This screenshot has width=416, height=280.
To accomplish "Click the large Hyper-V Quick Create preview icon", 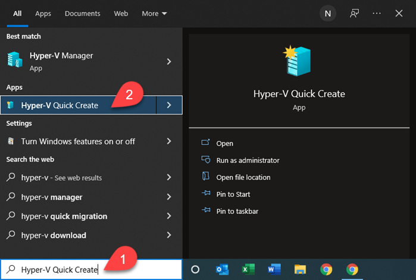I will click(x=297, y=61).
